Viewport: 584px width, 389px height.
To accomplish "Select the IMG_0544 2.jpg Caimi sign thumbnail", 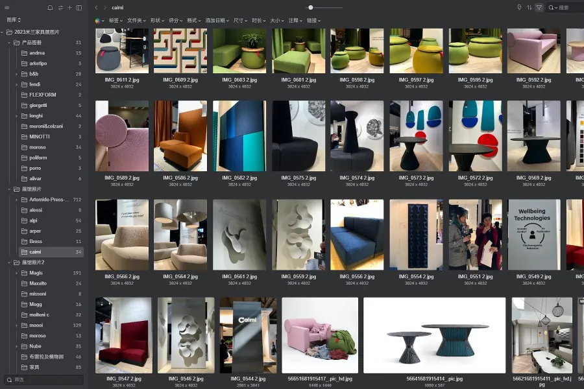I will (x=248, y=335).
